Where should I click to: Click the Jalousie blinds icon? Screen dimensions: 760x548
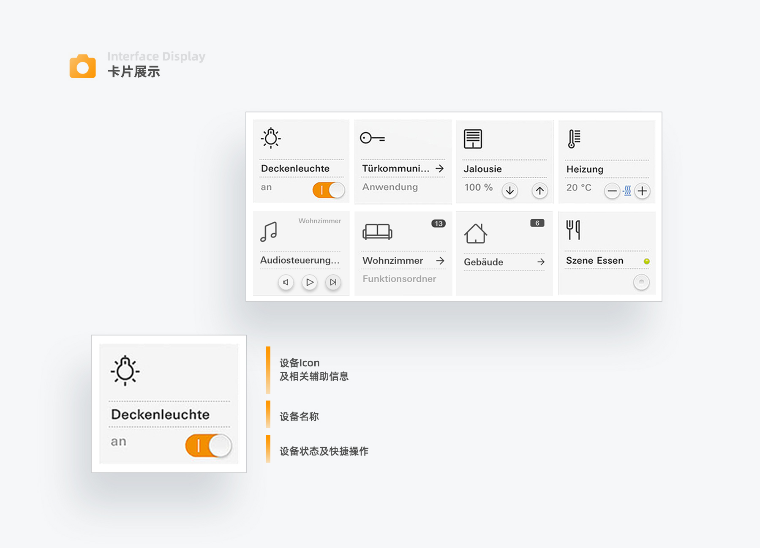pos(473,139)
